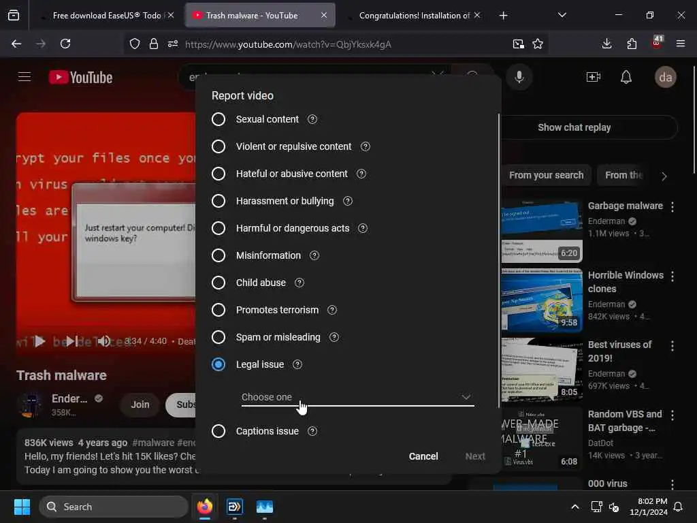Choose Hateful or abusive content radio
697x523 pixels.
tap(218, 174)
